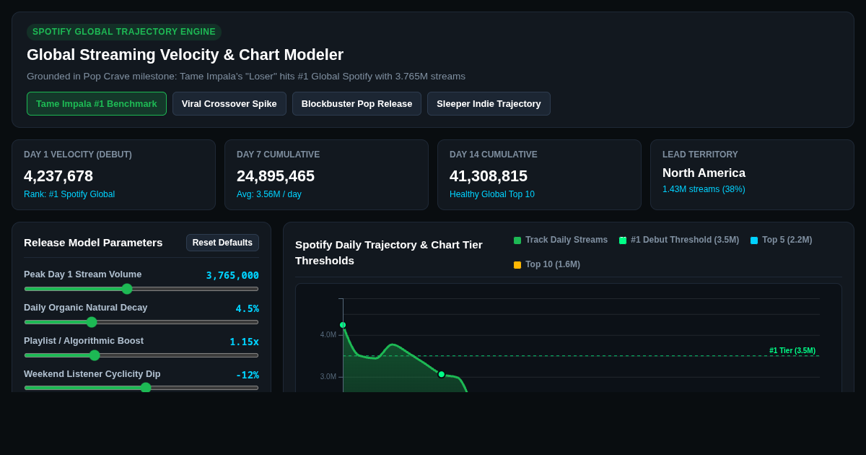Click the 1.15x boost value
This screenshot has height=455, width=866.
(x=244, y=342)
